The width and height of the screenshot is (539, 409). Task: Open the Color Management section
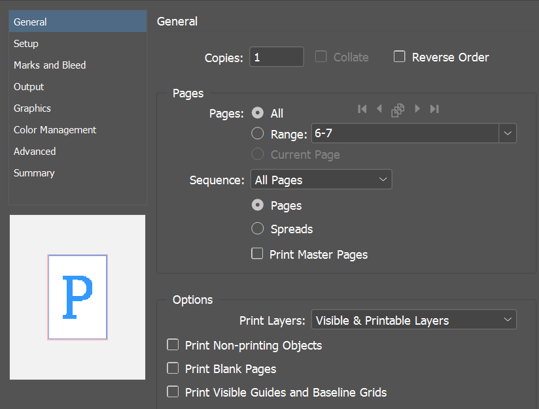[55, 130]
